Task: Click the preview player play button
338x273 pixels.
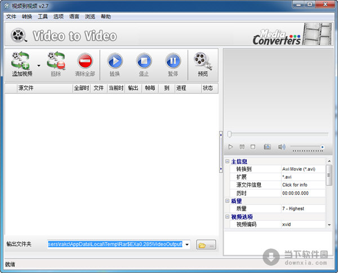Action: (x=230, y=147)
